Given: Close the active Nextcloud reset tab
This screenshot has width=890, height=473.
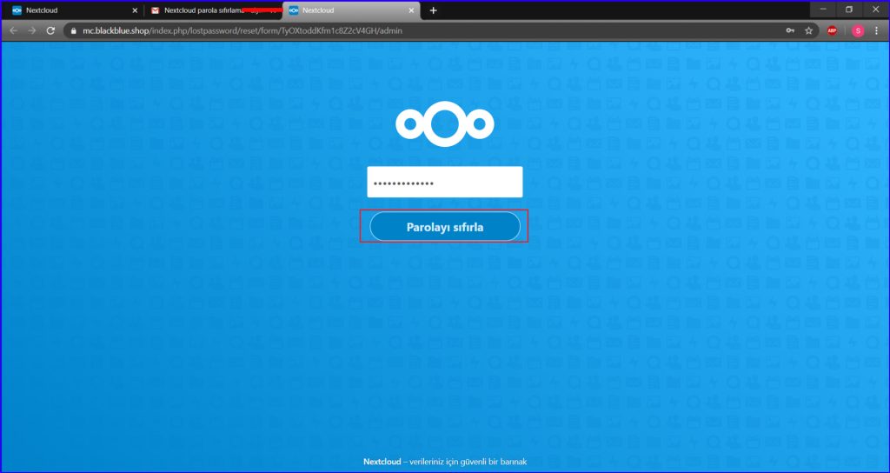Looking at the screenshot, I should pyautogui.click(x=411, y=10).
